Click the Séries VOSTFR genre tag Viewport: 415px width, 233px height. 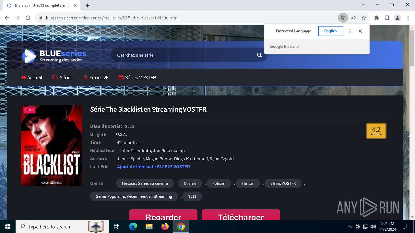283,183
